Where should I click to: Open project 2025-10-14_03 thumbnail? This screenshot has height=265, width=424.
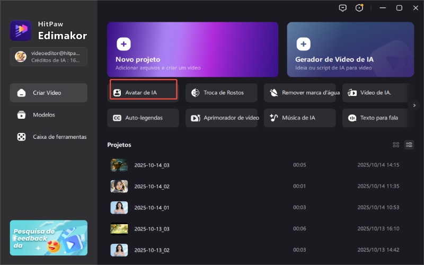point(119,165)
